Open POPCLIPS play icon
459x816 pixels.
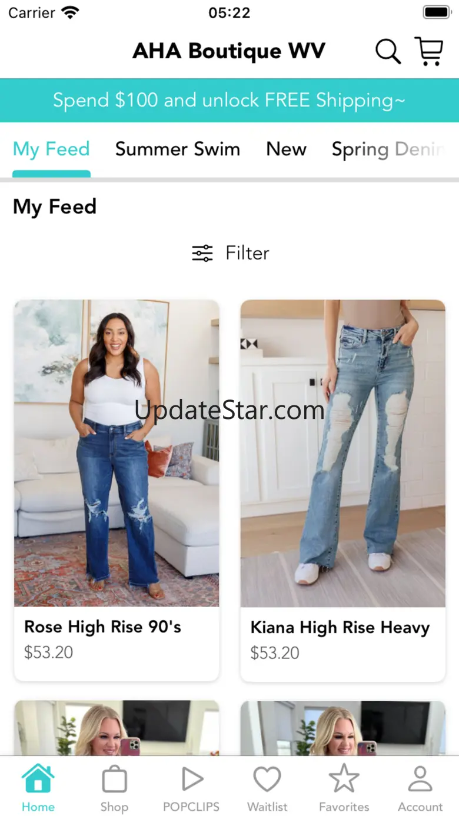pos(191,780)
